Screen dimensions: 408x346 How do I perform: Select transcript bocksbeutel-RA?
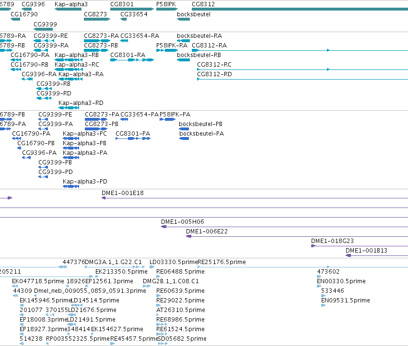point(199,36)
